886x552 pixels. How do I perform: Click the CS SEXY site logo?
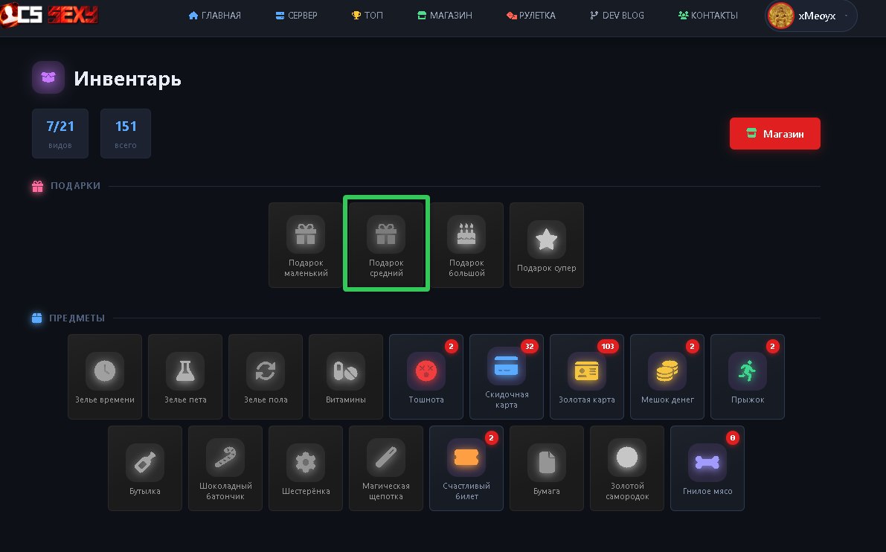(x=49, y=15)
